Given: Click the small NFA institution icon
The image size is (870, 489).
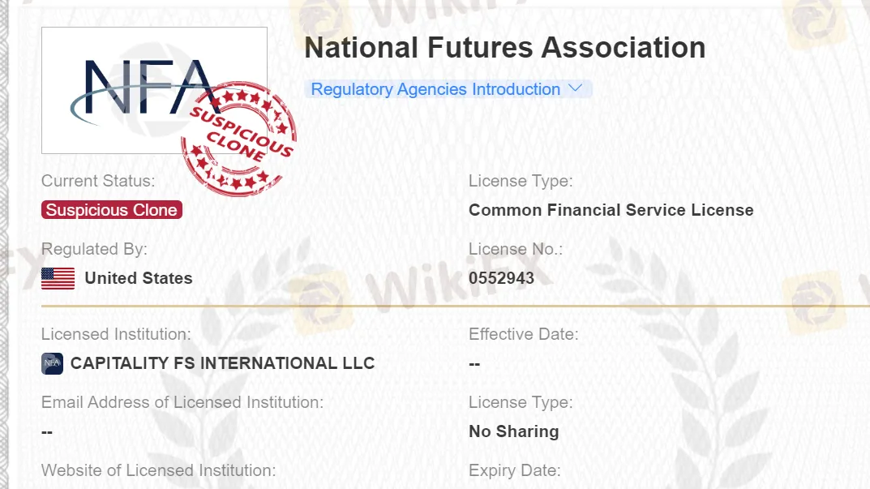Looking at the screenshot, I should [x=52, y=363].
